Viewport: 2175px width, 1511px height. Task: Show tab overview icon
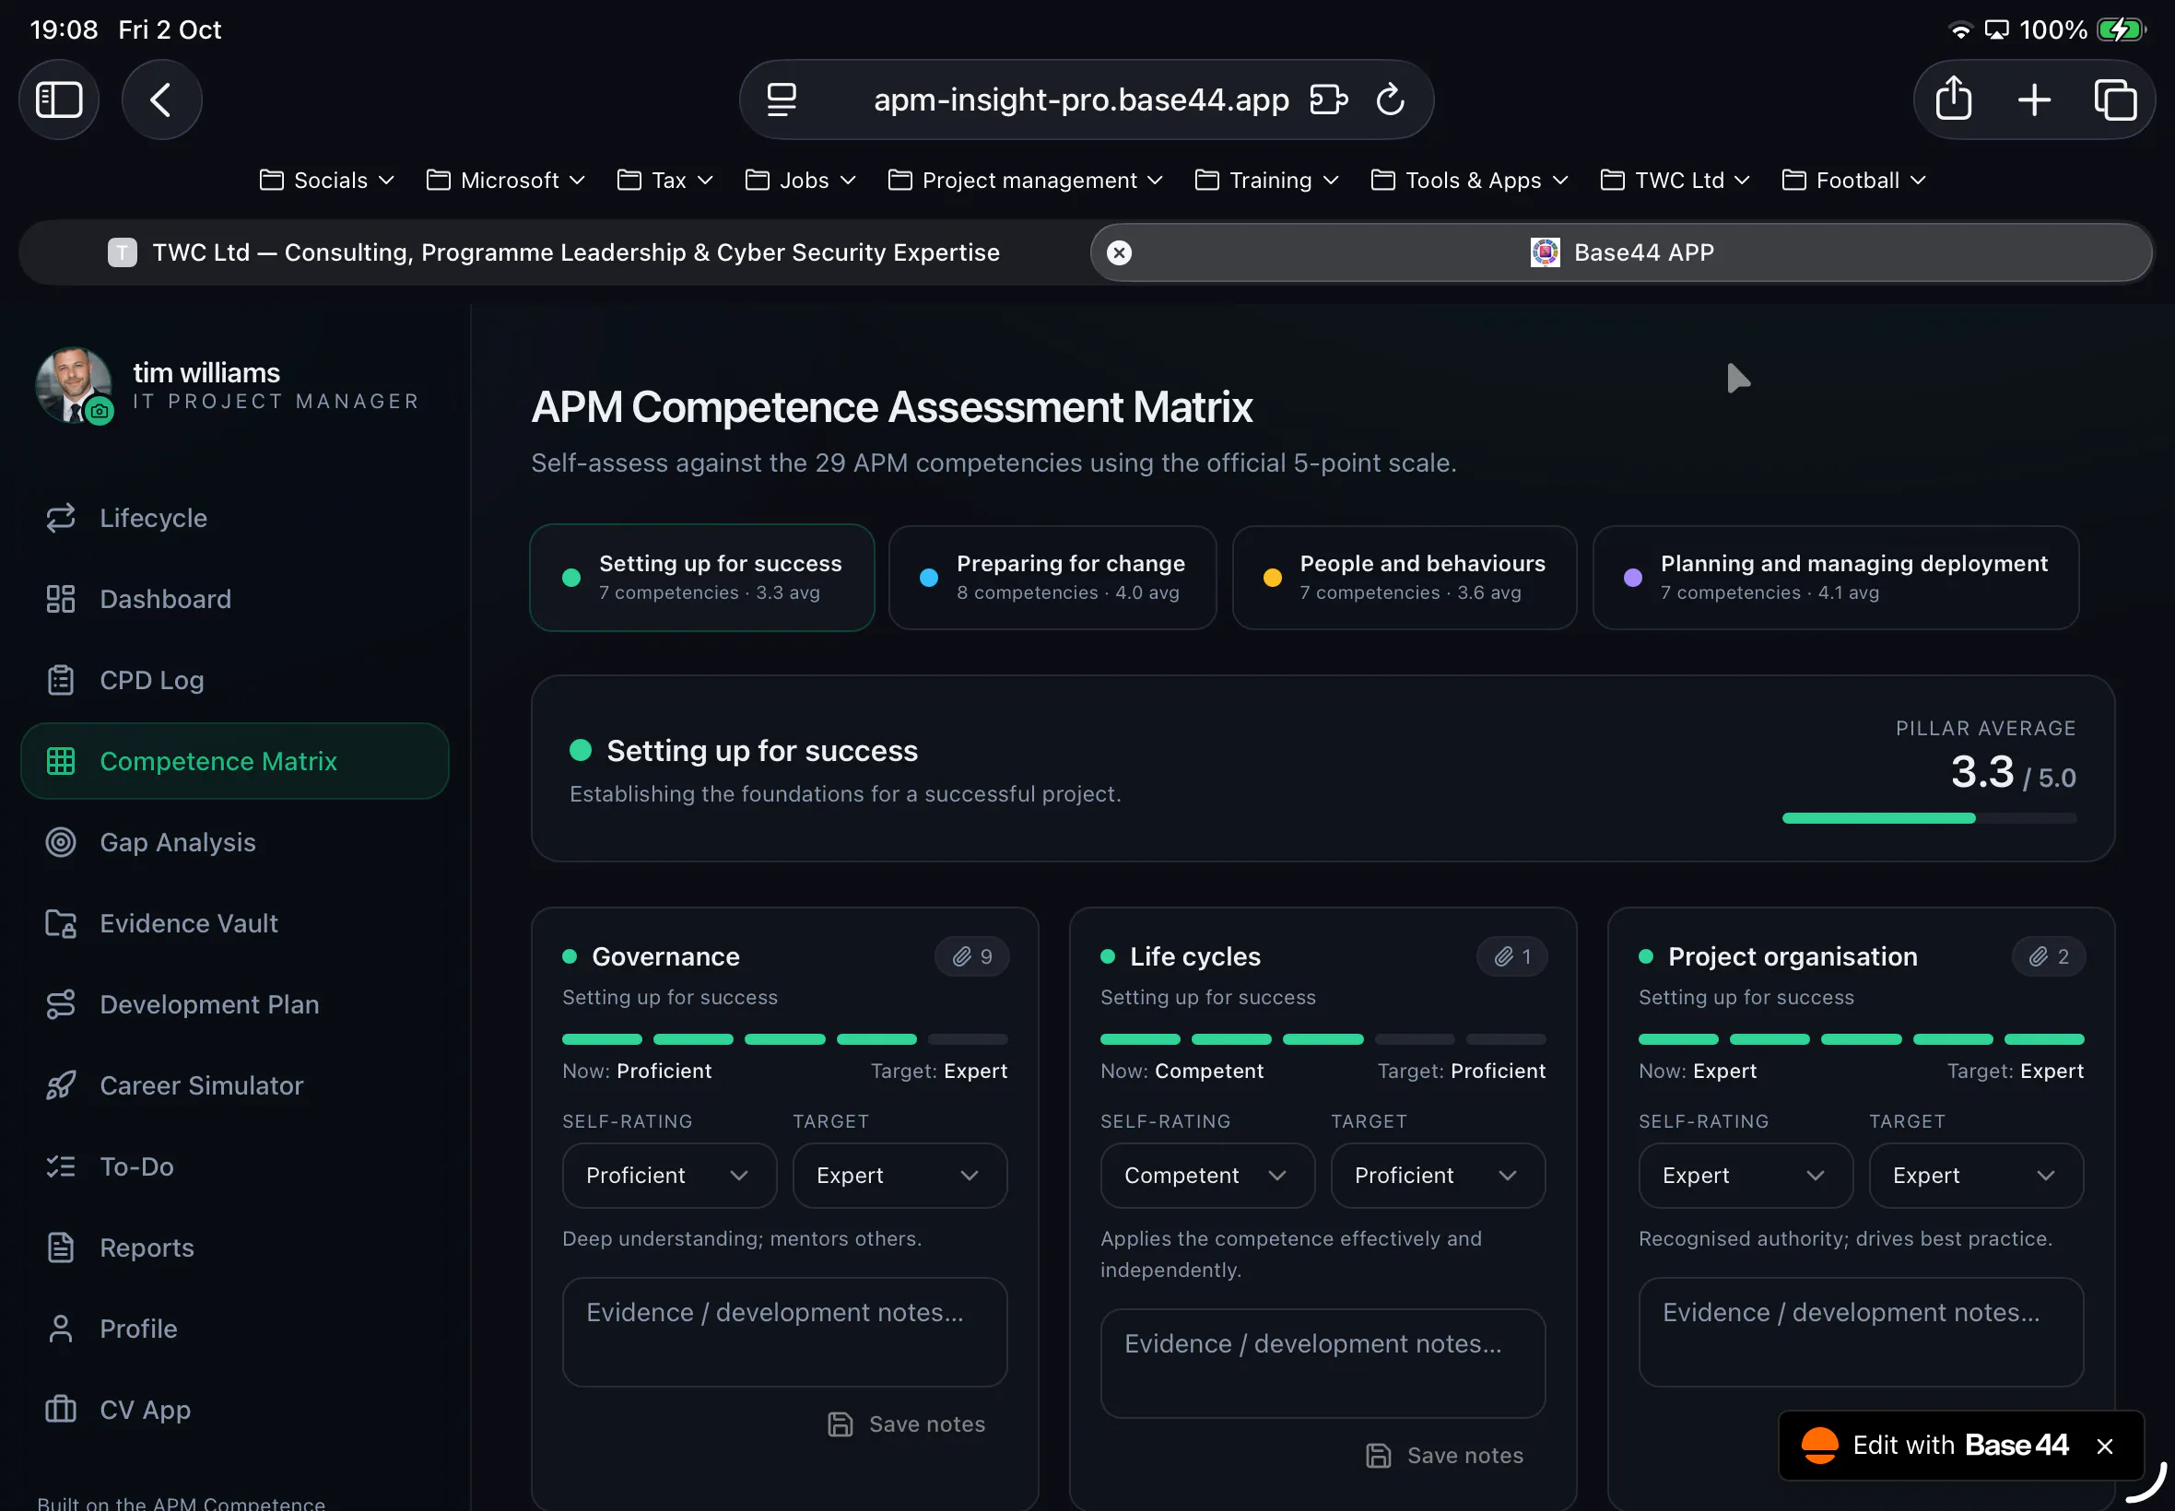[2115, 100]
